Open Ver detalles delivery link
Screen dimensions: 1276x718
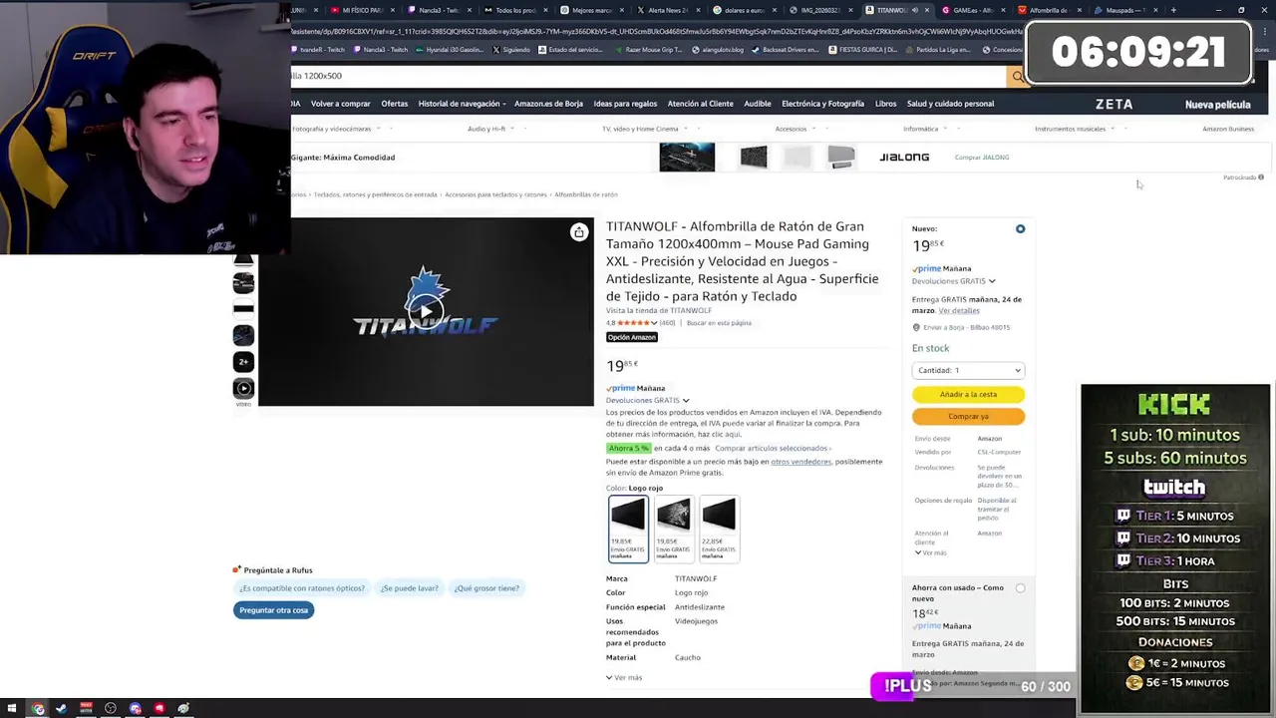pos(959,311)
